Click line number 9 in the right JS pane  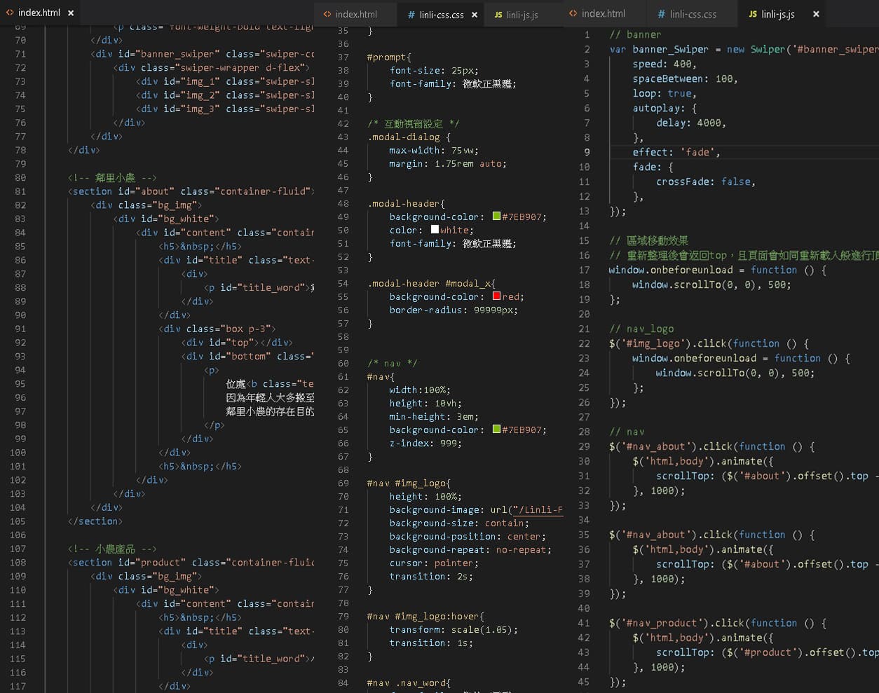point(587,152)
